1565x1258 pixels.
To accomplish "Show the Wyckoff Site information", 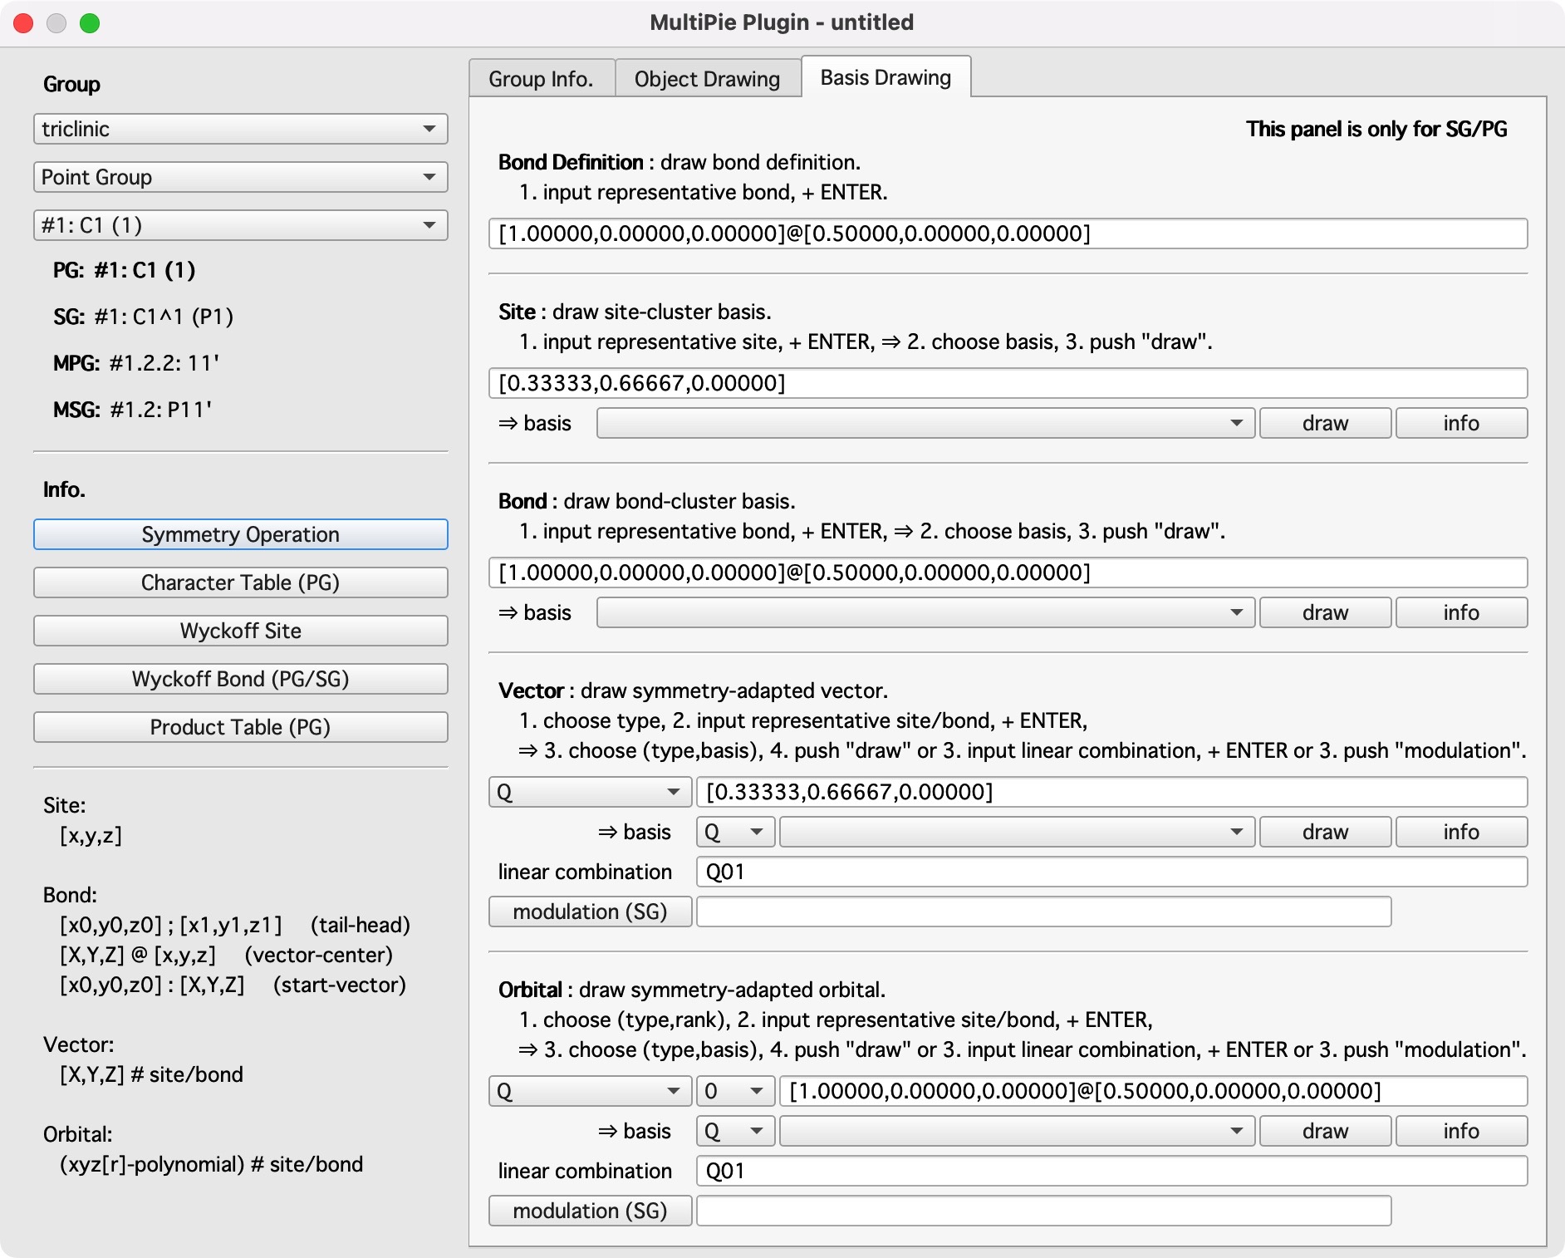I will click(x=240, y=631).
